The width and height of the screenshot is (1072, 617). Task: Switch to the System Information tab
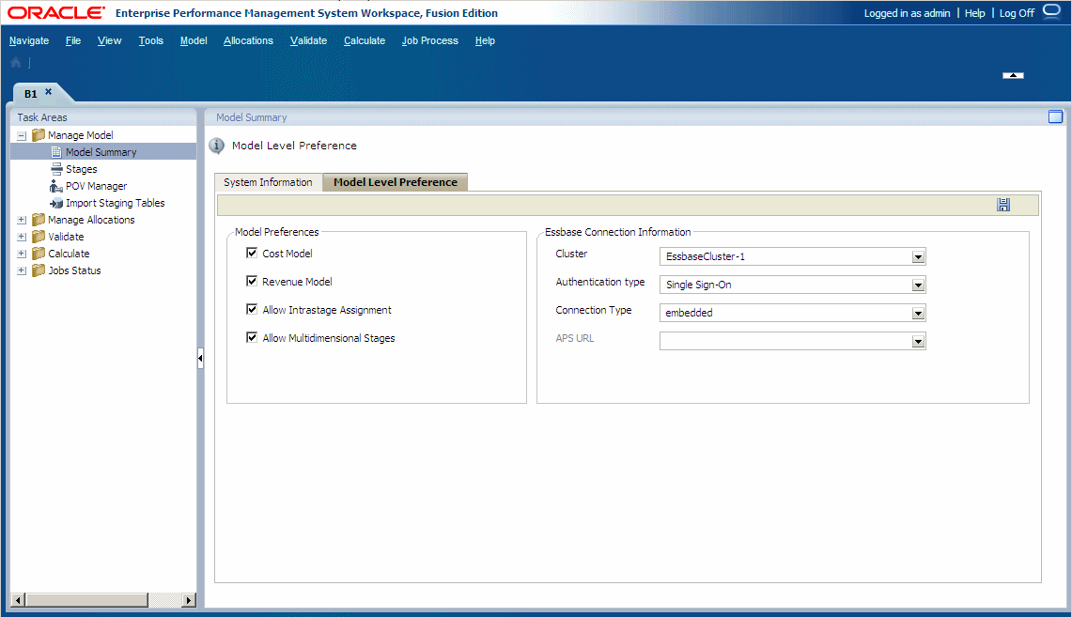(x=267, y=181)
